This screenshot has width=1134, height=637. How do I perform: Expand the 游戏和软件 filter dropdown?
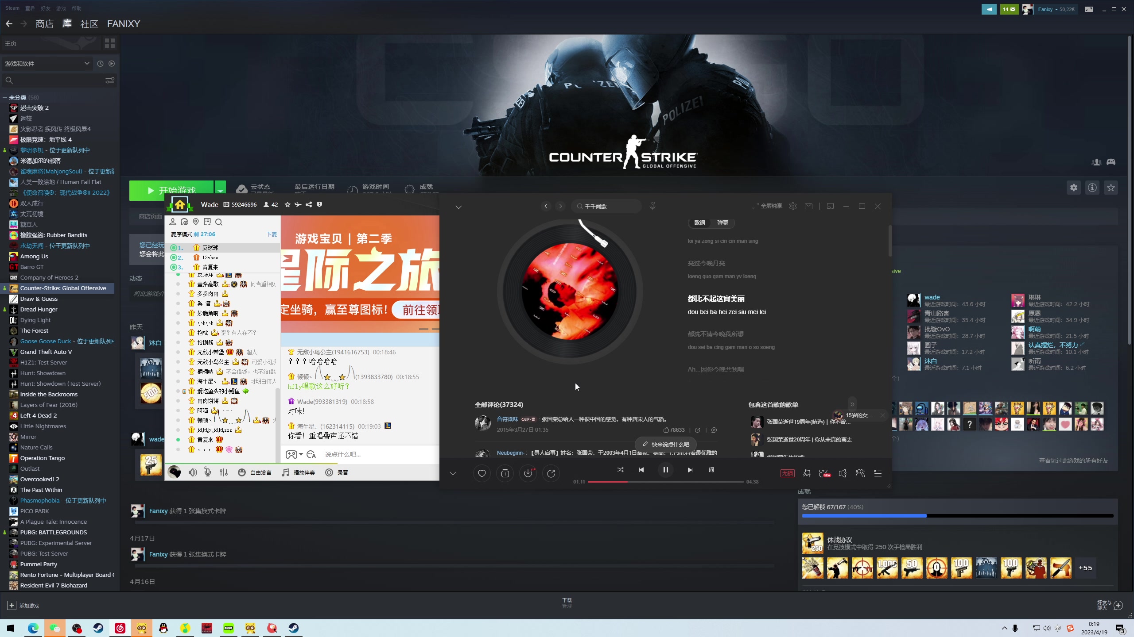87,64
